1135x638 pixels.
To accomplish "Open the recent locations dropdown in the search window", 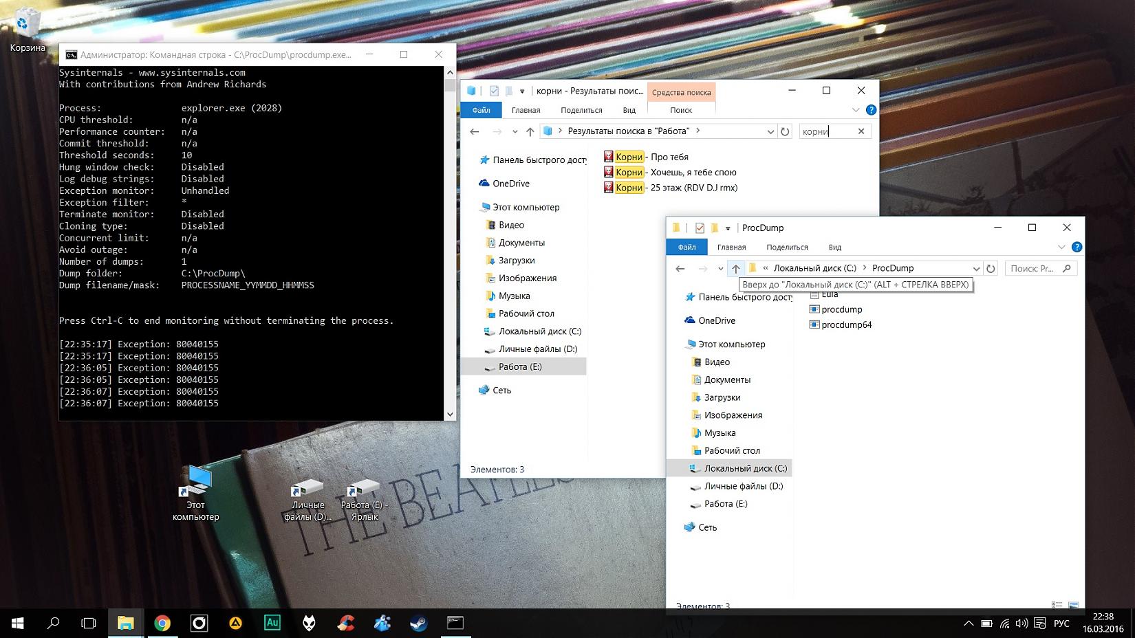I will 515,131.
